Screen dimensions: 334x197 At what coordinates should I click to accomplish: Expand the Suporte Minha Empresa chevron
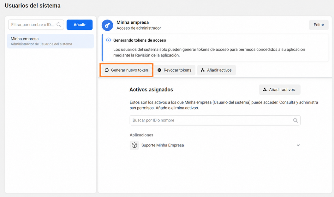pos(298,145)
